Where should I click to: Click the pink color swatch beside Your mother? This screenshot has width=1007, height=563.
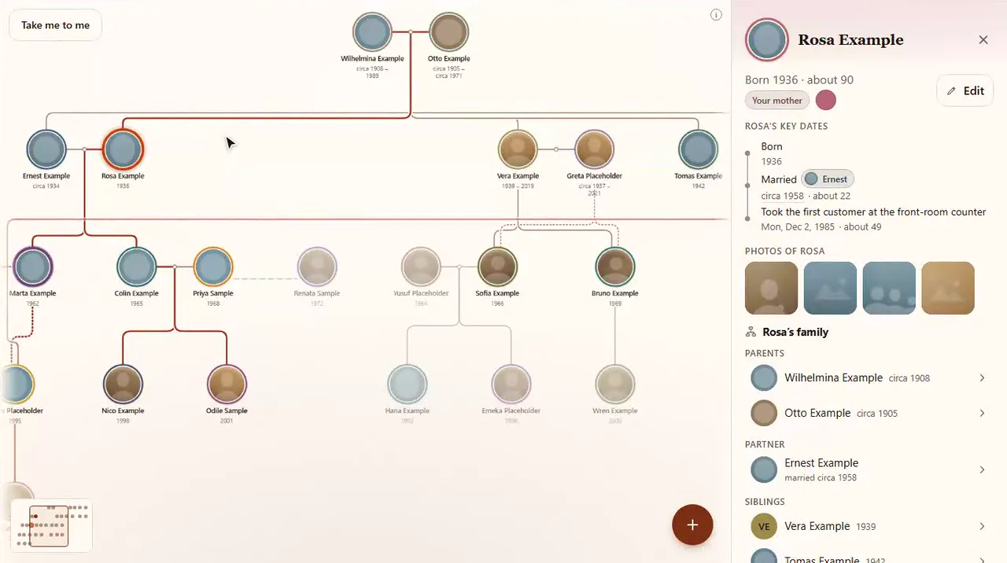point(825,101)
